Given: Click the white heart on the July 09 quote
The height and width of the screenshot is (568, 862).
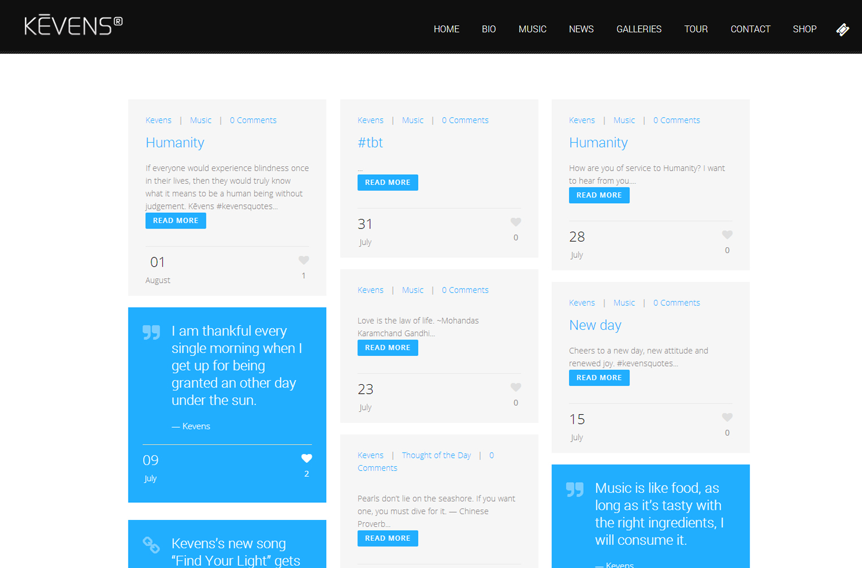Looking at the screenshot, I should pos(307,458).
